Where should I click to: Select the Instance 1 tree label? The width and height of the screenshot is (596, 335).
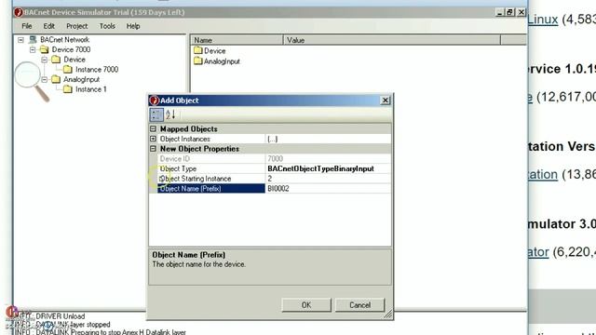coord(91,89)
